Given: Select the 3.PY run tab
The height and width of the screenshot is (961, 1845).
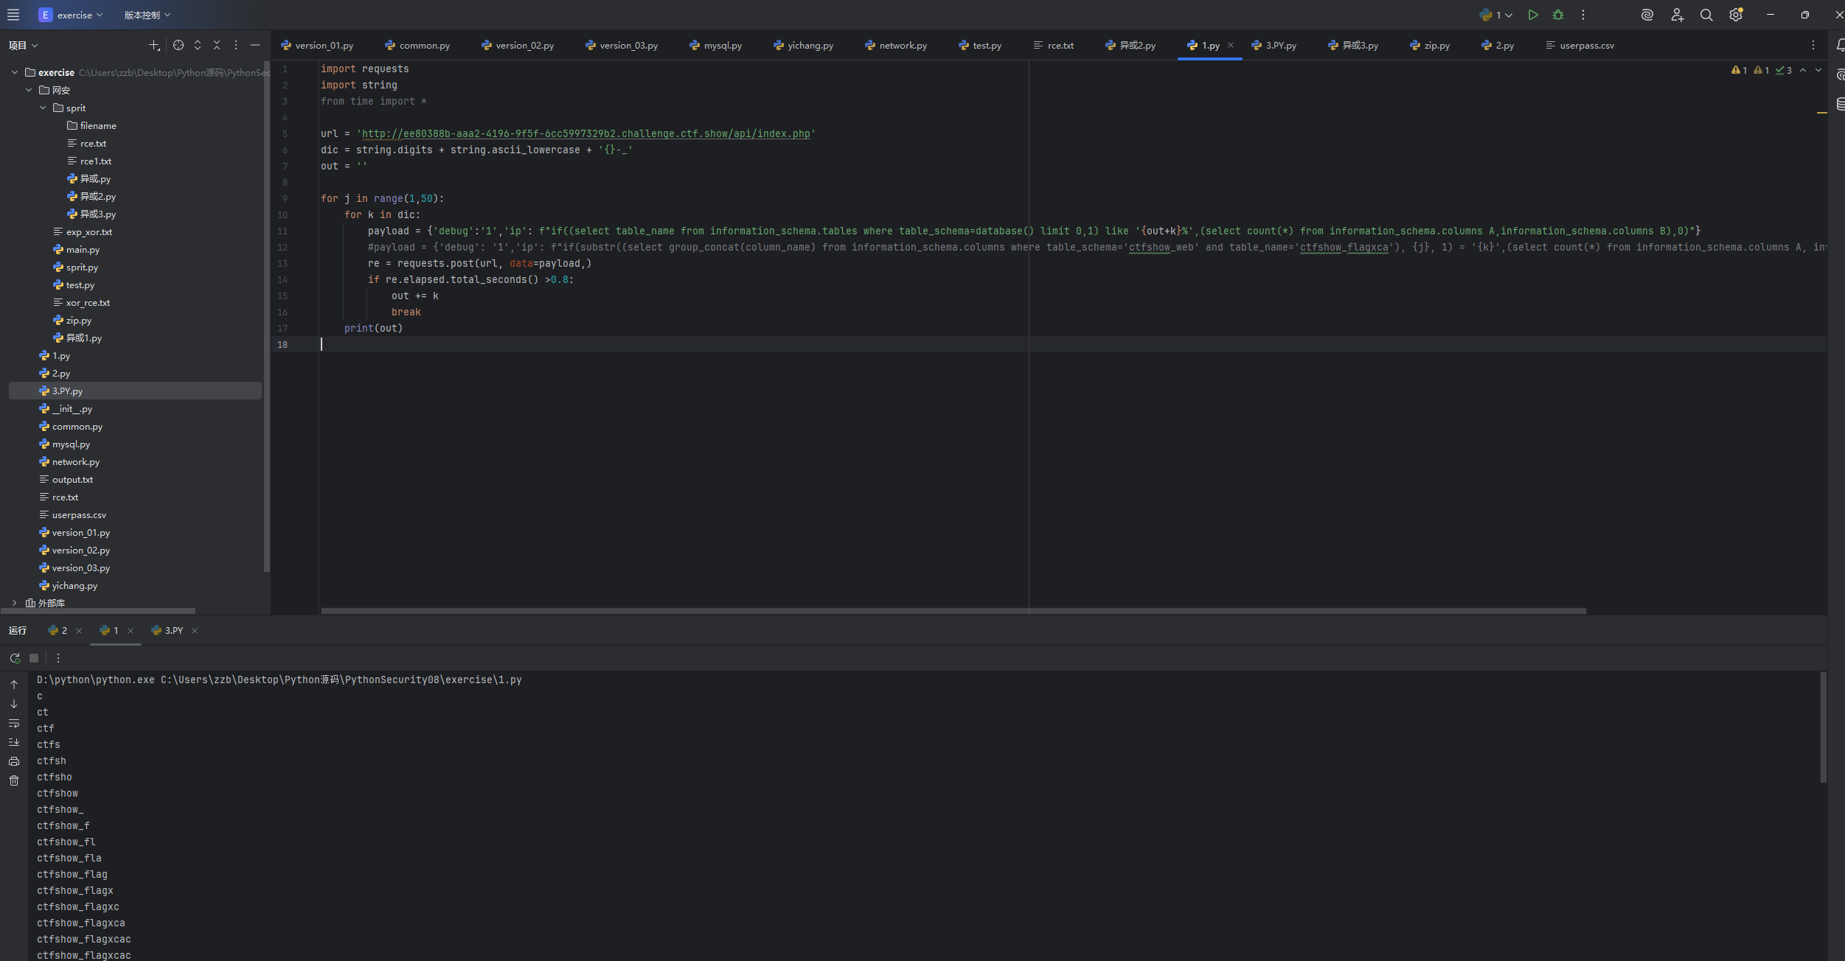Looking at the screenshot, I should [173, 631].
